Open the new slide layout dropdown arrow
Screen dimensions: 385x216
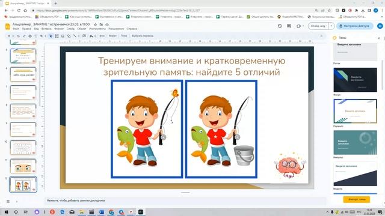point(13,36)
